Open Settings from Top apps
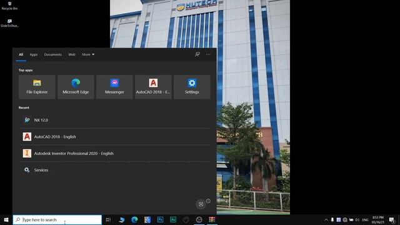This screenshot has width=400, height=225. click(x=192, y=87)
